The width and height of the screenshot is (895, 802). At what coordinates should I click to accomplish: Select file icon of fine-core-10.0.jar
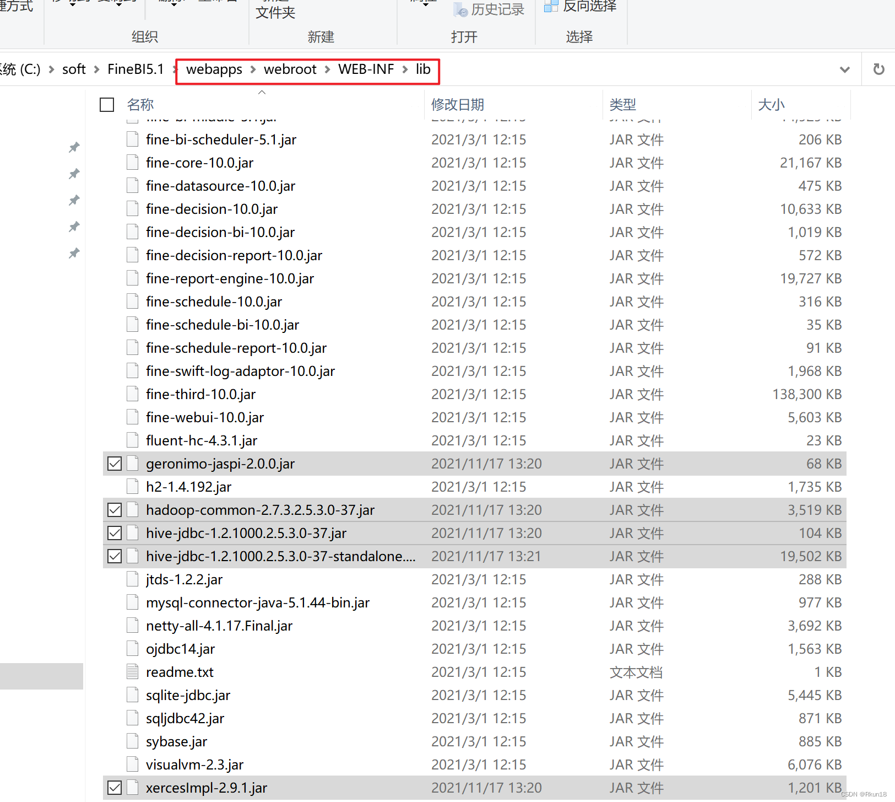tap(132, 163)
